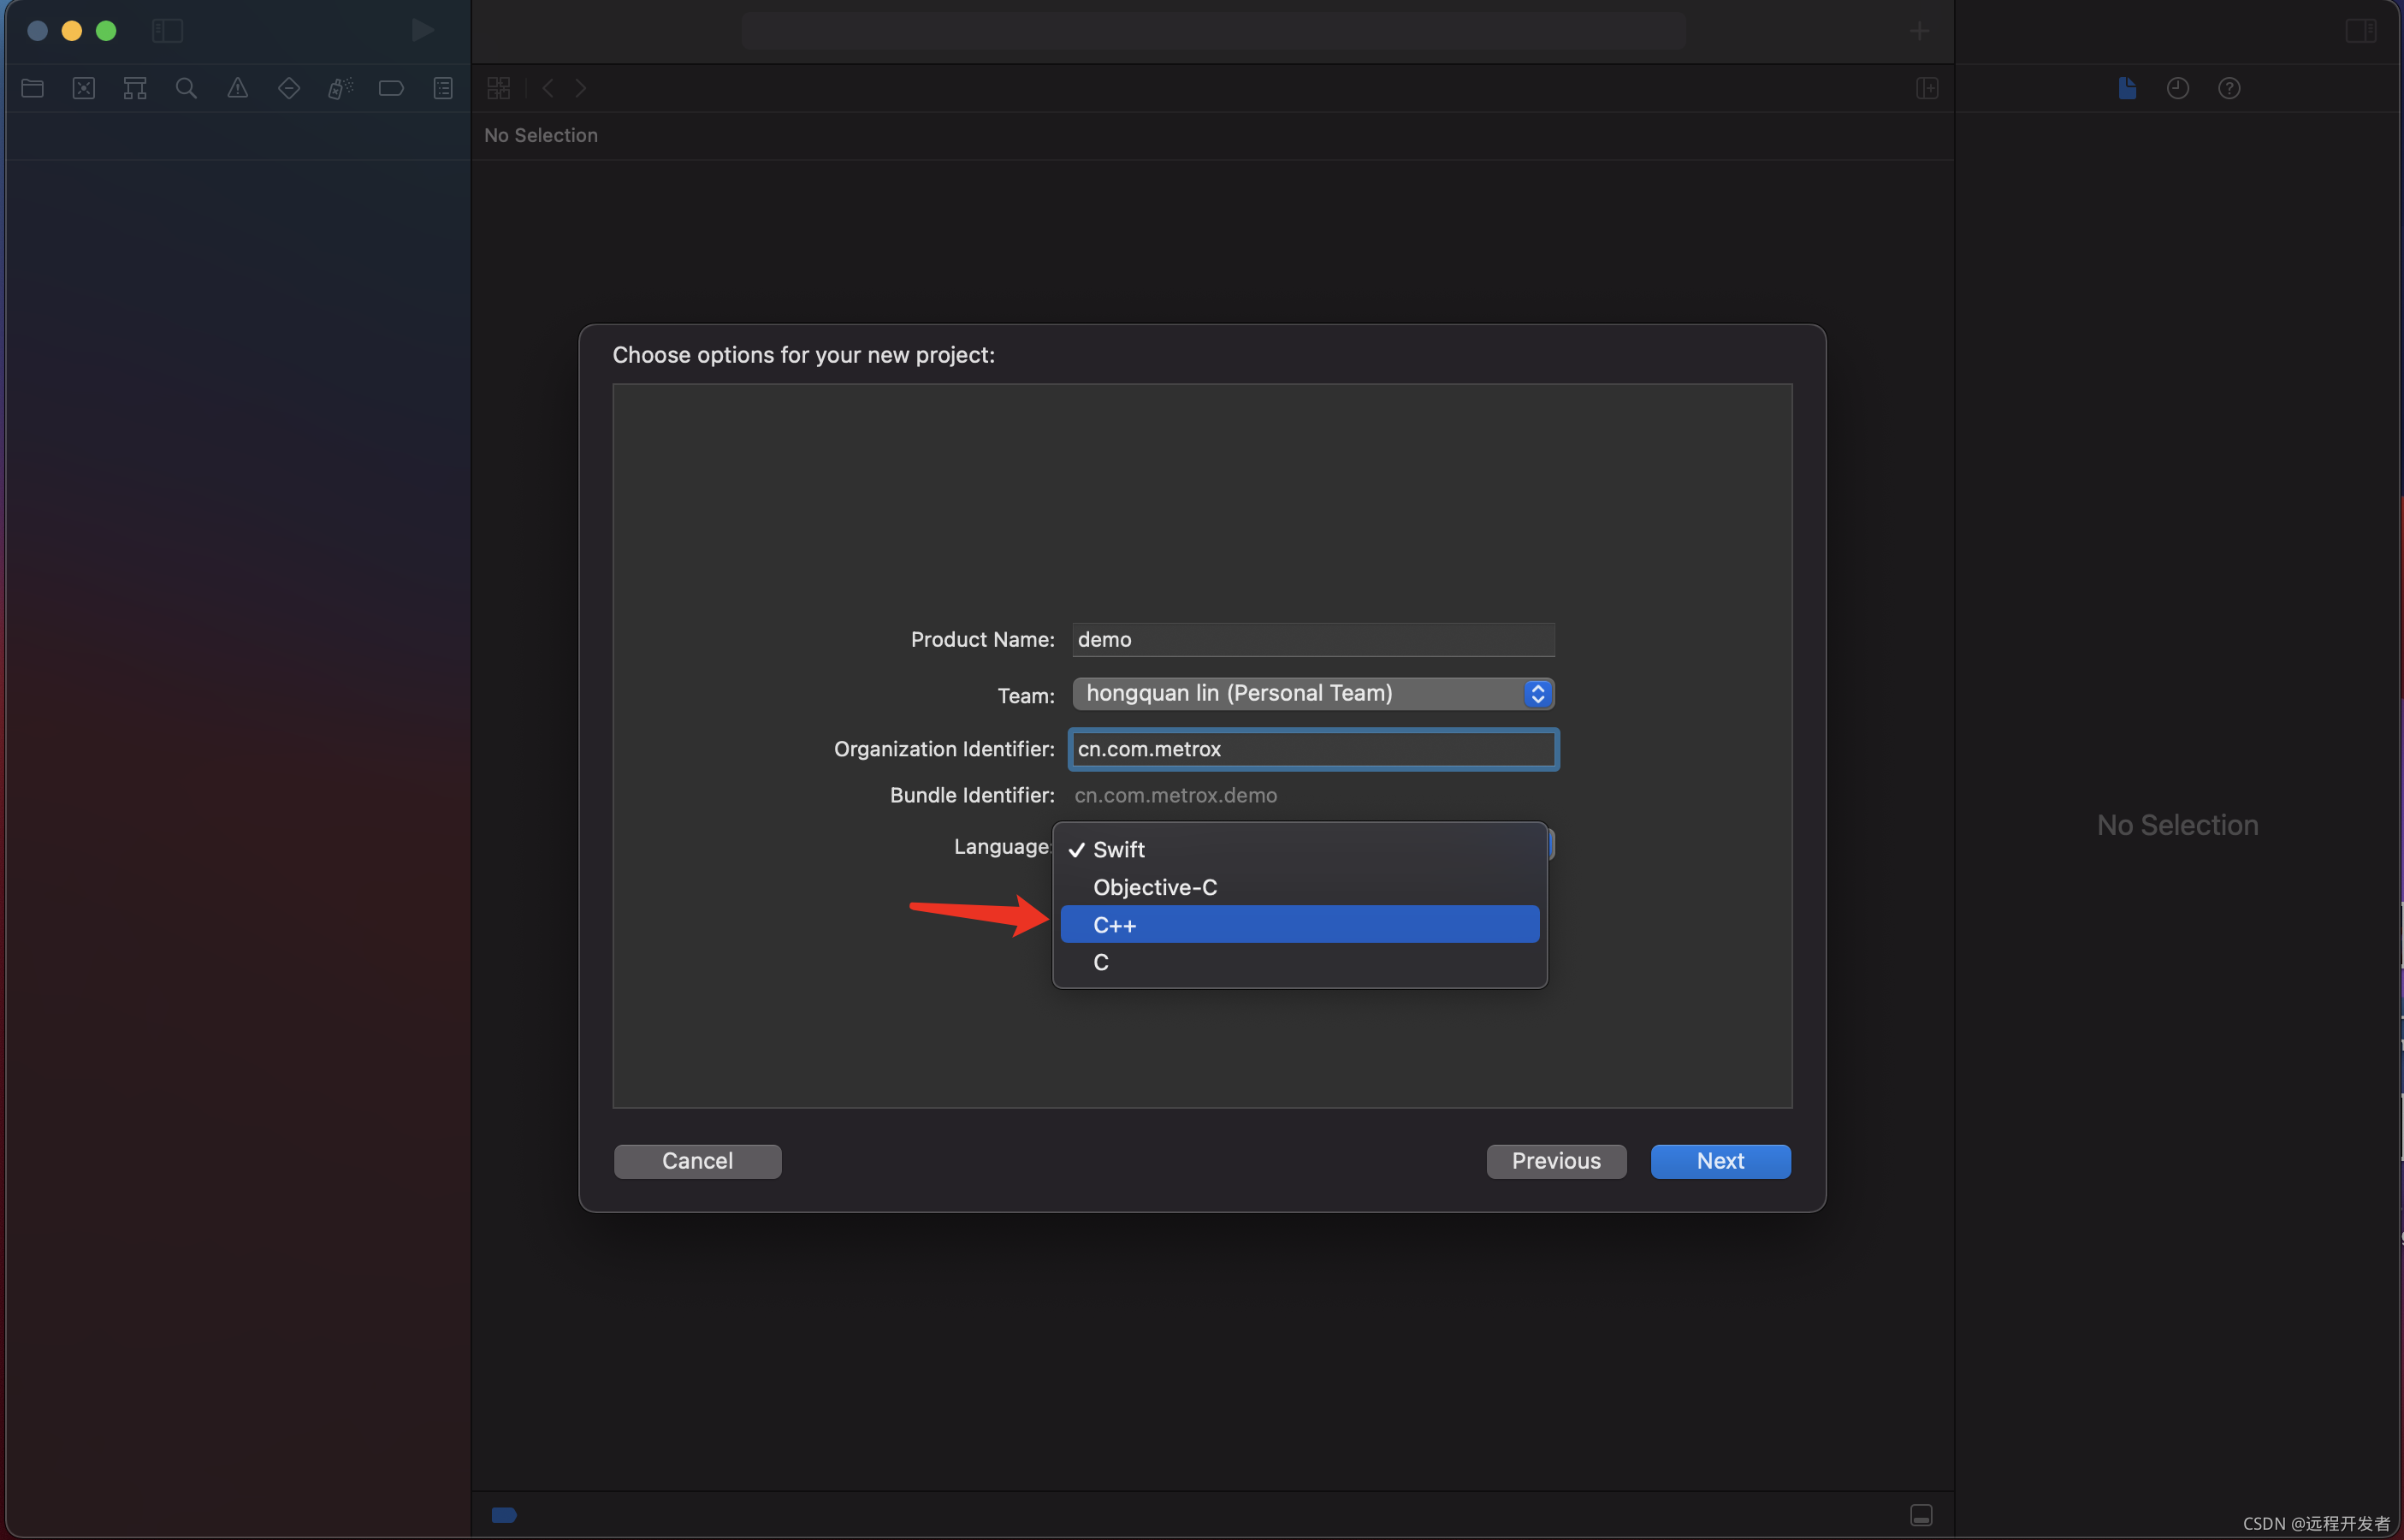Click the No Selection label in editor jump bar
Viewport: 2404px width, 1540px height.
click(x=541, y=135)
